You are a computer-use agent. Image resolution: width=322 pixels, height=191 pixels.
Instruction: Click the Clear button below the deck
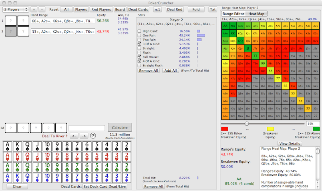click(x=17, y=187)
